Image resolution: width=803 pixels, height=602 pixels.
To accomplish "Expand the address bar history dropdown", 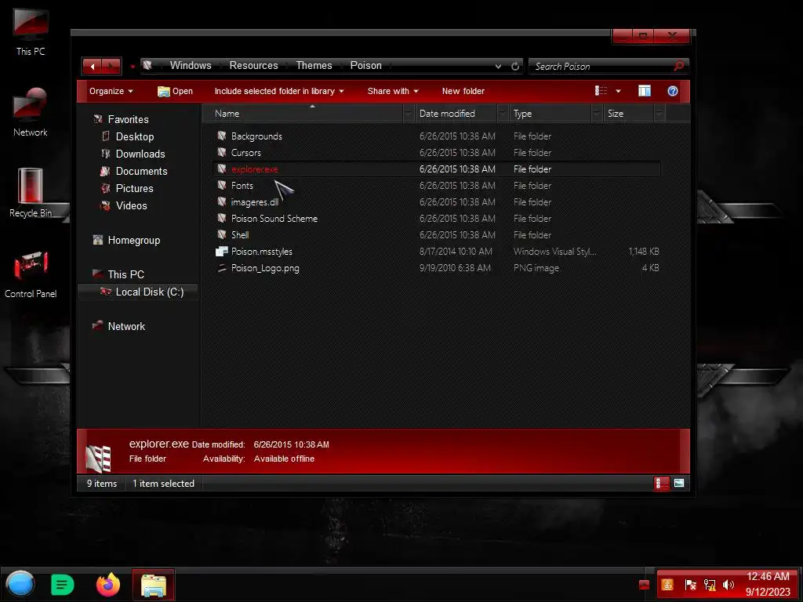I will [x=498, y=66].
